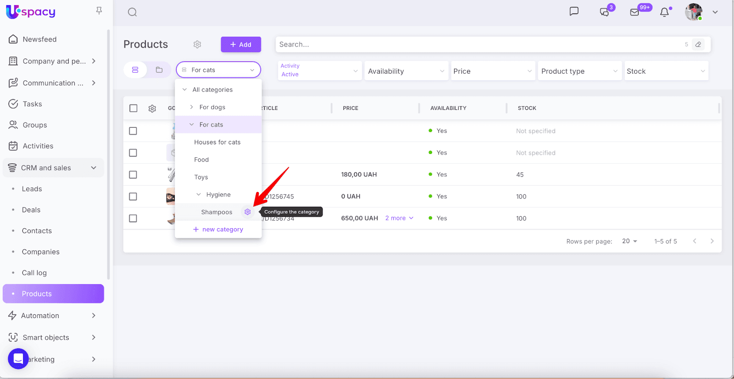Viewport: 734px width, 379px height.
Task: Open the mail inbox icon with 99+ badge
Action: click(x=634, y=12)
